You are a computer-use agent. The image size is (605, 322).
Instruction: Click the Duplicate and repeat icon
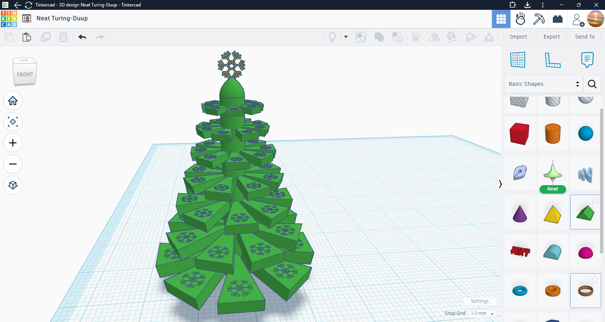coord(45,37)
